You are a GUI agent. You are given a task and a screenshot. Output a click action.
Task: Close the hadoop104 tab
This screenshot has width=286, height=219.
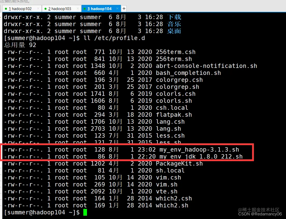coord(117,8)
